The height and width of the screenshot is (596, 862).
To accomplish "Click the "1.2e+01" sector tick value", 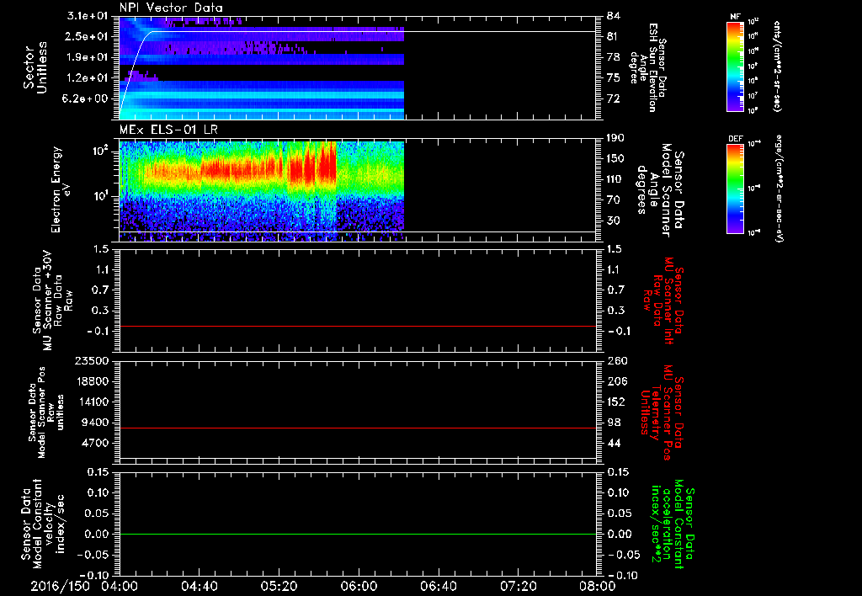I will [x=87, y=78].
